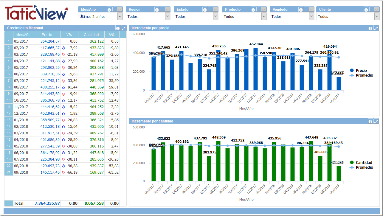The height and width of the screenshot is (216, 383).
Task: Show info for Incremento por cantidad chart
Action: point(370,121)
